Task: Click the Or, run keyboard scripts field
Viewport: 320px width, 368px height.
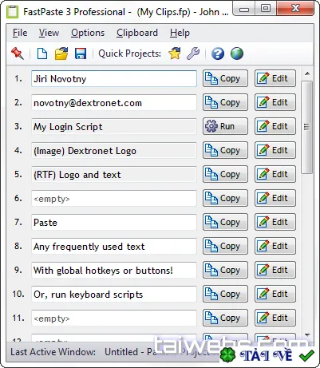Action: tap(114, 295)
